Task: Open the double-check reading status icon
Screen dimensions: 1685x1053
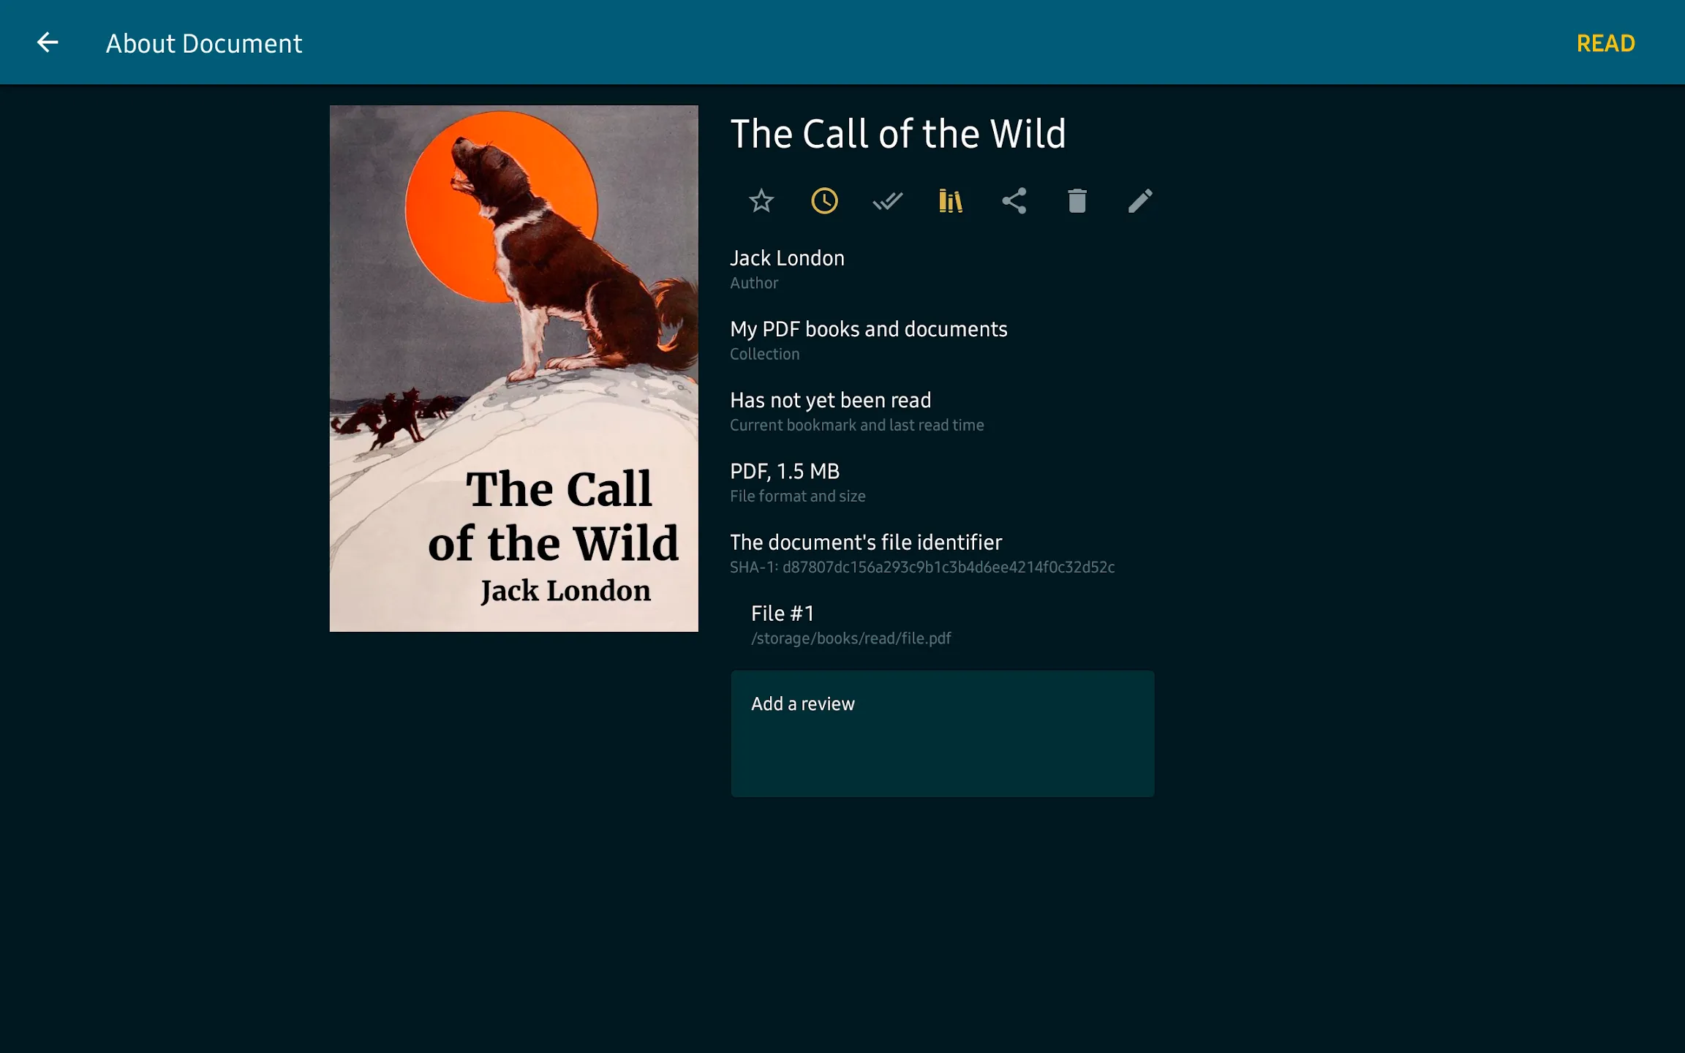Action: click(888, 200)
